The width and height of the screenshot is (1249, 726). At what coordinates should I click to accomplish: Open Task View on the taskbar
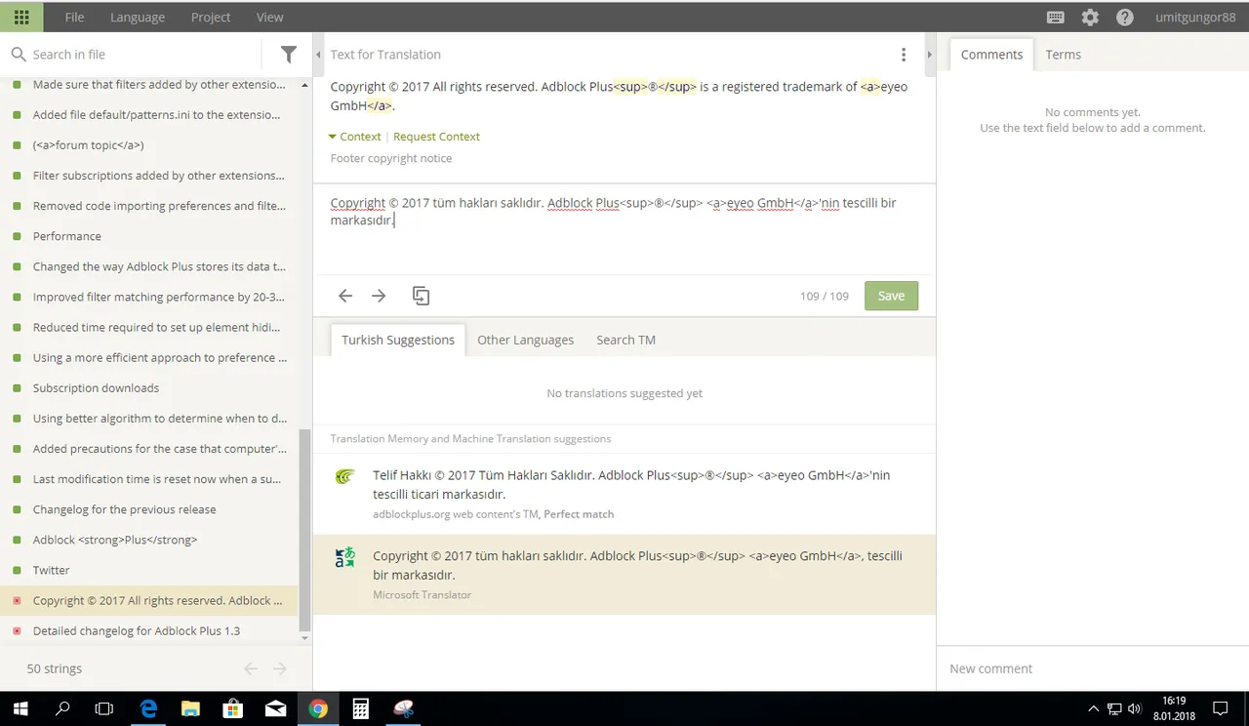[x=104, y=709]
